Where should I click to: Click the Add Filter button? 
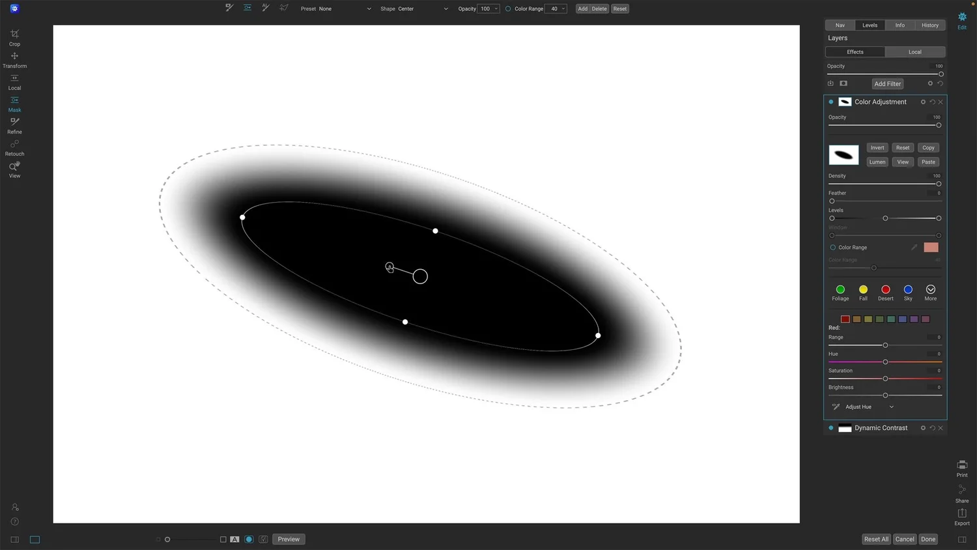point(887,83)
